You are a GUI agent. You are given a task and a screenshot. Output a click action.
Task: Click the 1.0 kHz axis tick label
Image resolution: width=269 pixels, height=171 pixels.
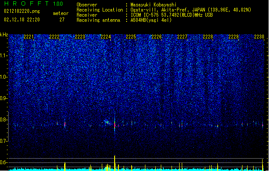(x=4, y=77)
